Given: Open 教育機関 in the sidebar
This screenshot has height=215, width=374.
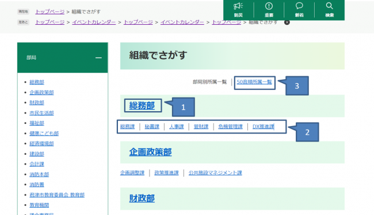Looking at the screenshot, I should (39, 205).
